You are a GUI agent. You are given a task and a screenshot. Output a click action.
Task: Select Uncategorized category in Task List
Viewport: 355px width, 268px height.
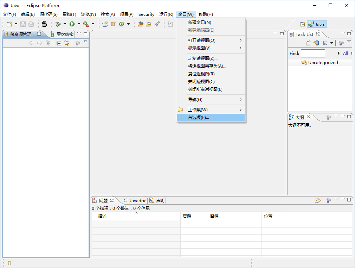(x=320, y=62)
